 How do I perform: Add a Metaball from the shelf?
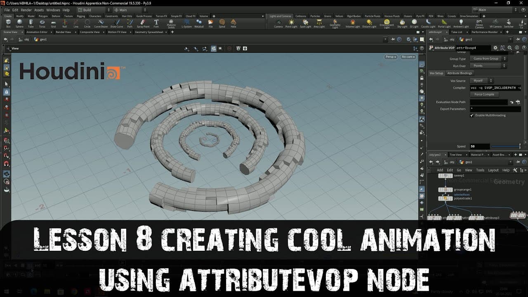[199, 23]
